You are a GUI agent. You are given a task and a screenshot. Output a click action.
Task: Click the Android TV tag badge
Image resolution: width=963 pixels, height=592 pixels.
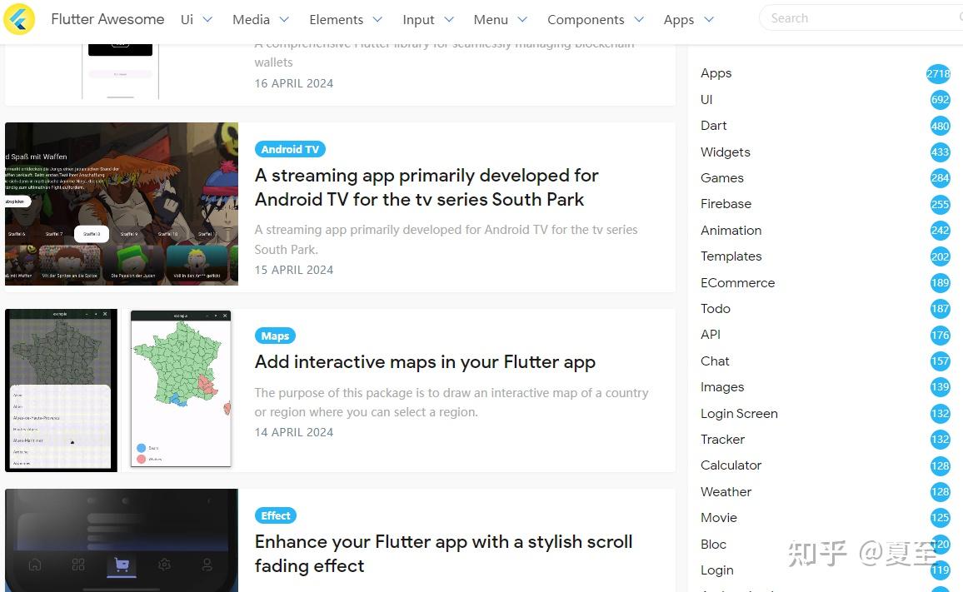point(290,149)
